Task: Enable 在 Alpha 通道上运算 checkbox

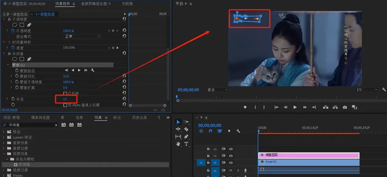Action: 65,105
